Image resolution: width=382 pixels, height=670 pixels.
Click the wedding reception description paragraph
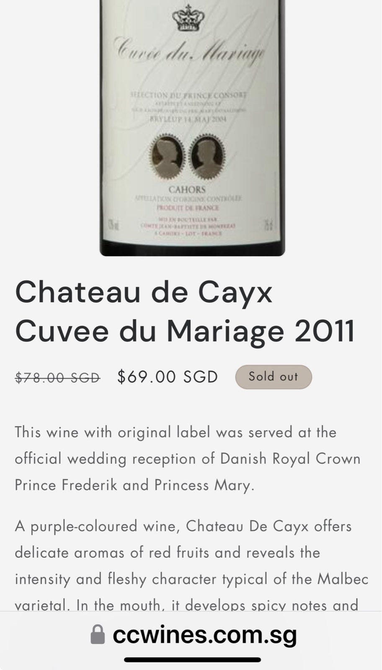pyautogui.click(x=188, y=459)
